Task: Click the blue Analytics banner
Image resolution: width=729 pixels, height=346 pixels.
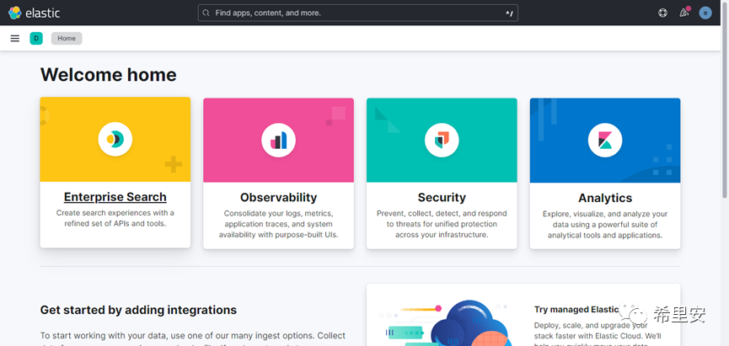Action: (605, 141)
